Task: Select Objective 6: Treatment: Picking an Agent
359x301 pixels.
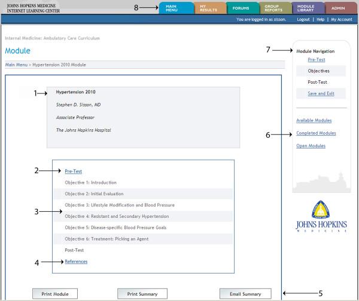Action: coord(107,239)
